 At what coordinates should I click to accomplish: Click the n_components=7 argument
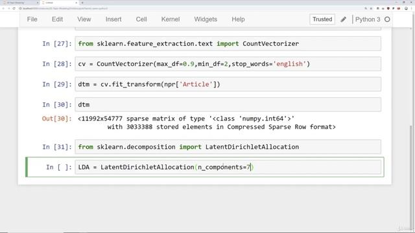[x=224, y=167]
